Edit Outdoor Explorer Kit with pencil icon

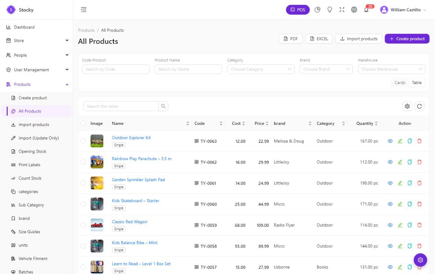point(400,141)
